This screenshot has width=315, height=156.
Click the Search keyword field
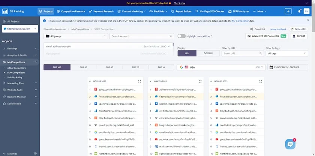(142, 36)
